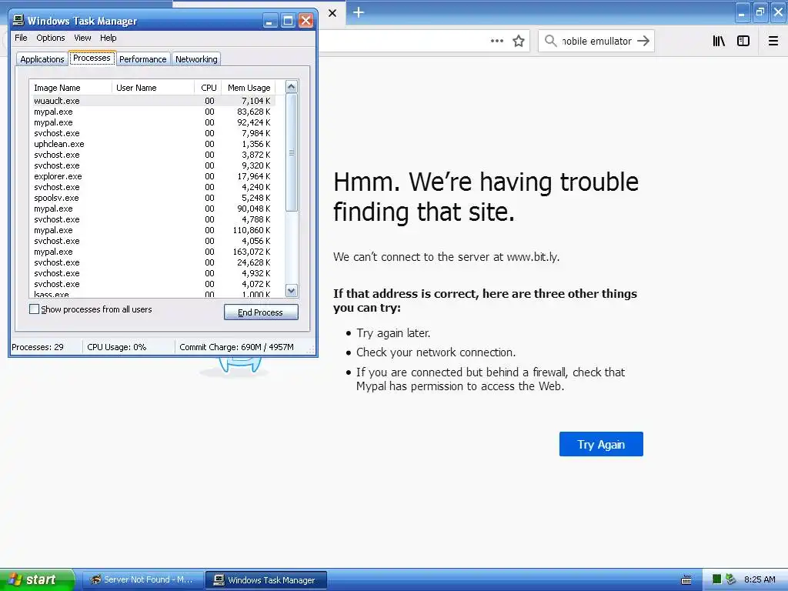
Task: Open the browser page actions three-dot menu
Action: point(496,41)
